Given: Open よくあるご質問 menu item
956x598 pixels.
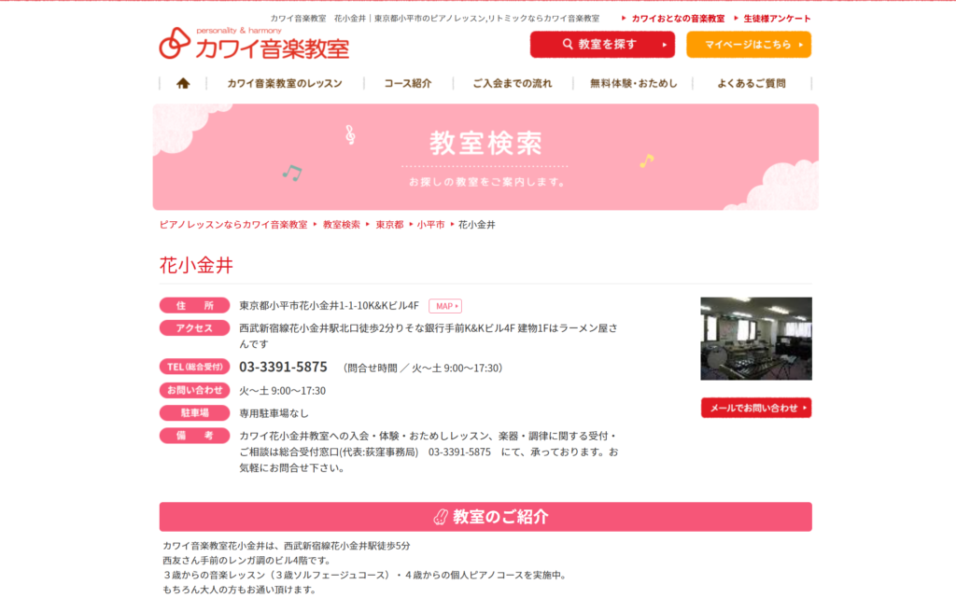Looking at the screenshot, I should tap(752, 83).
